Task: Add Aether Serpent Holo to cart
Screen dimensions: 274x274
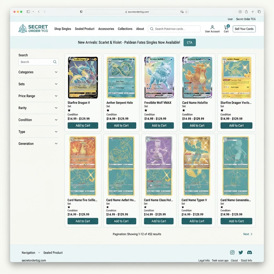Action: (x=121, y=125)
